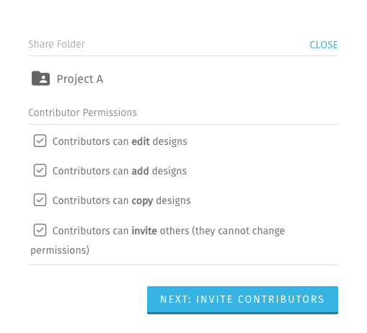
Task: Disable the Contributors can copy designs checkbox
Action: click(40, 200)
